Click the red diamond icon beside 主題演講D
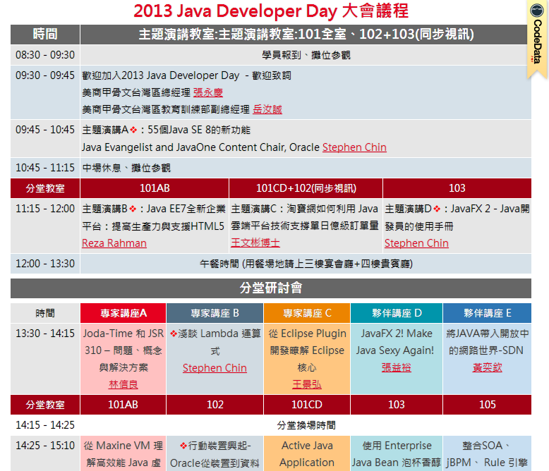 coord(437,209)
